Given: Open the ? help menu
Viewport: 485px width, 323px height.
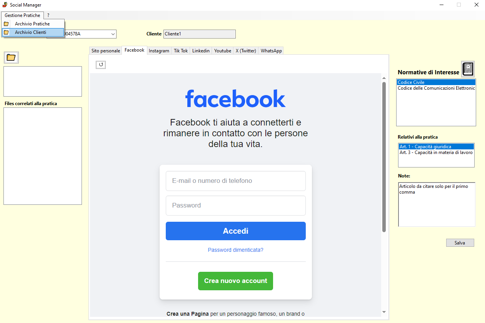Looking at the screenshot, I should (x=48, y=15).
